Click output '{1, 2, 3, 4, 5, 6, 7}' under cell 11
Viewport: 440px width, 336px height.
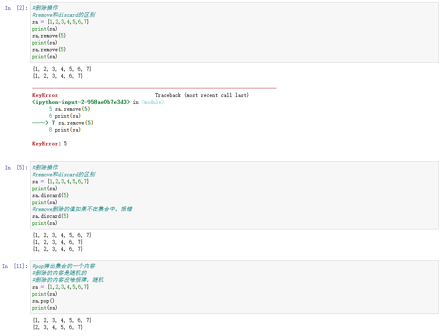tap(62, 320)
